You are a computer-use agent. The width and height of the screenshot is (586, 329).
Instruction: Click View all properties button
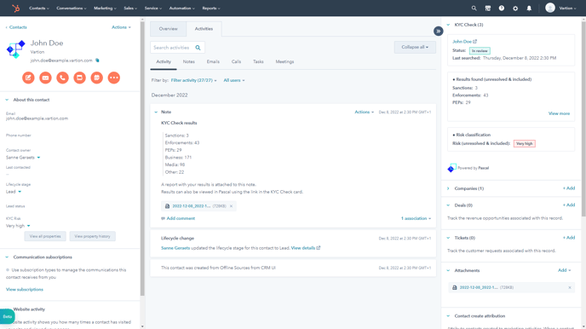click(45, 236)
